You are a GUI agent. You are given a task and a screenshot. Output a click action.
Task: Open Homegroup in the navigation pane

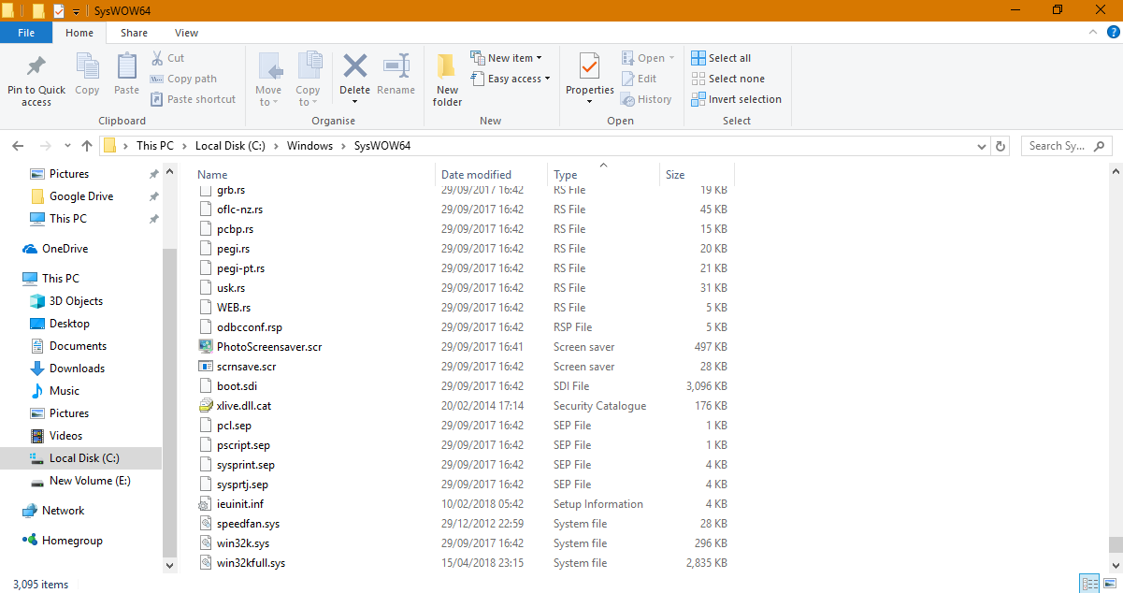pos(72,541)
